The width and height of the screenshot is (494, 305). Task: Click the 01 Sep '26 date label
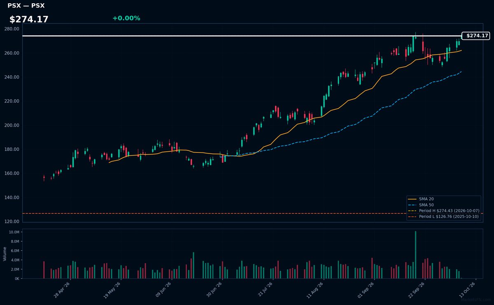point(366,289)
